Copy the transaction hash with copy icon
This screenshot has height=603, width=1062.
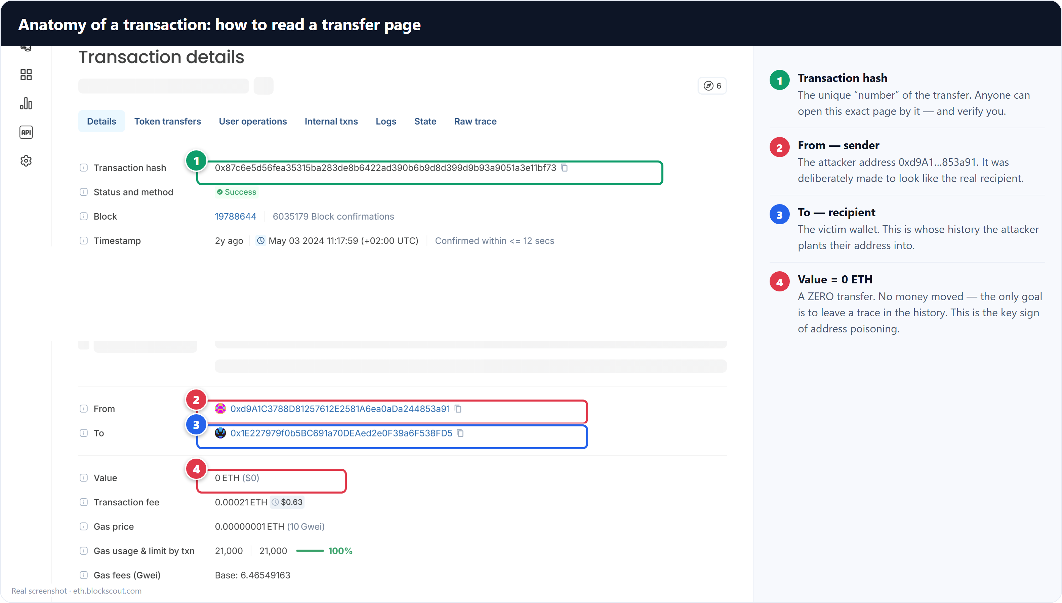tap(564, 168)
